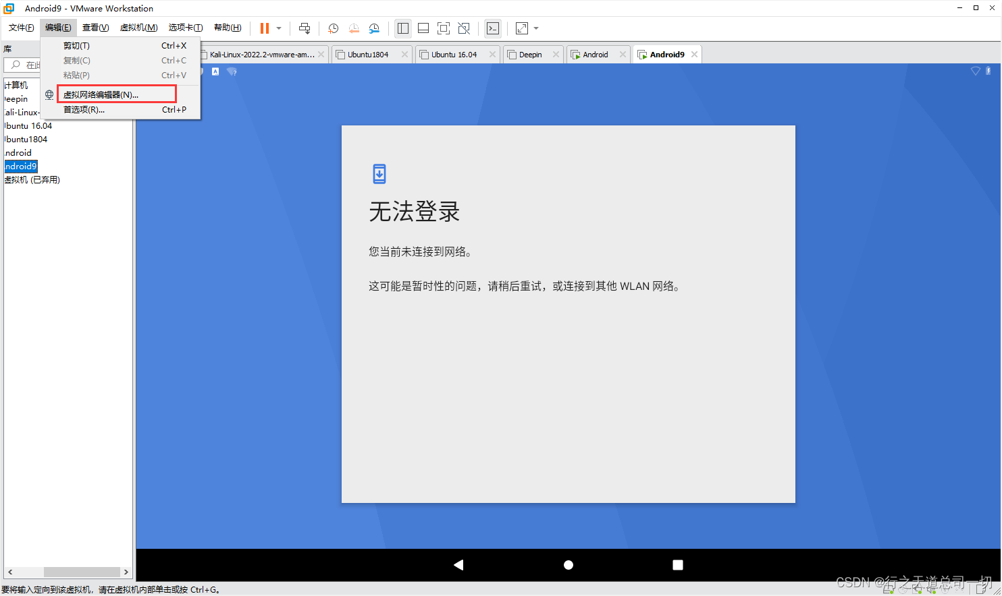
Task: Revert virtual machine to previous snapshot
Action: (354, 28)
